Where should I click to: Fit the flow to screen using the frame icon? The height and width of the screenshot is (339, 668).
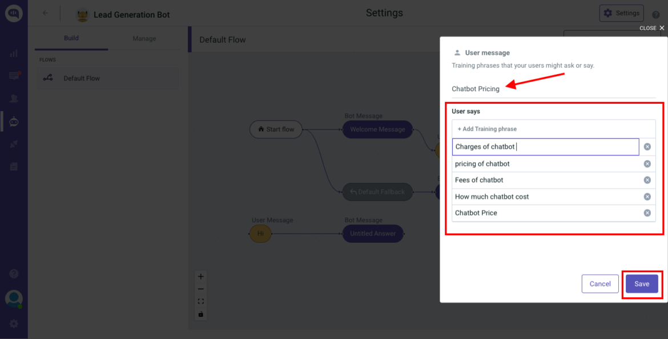click(x=200, y=301)
